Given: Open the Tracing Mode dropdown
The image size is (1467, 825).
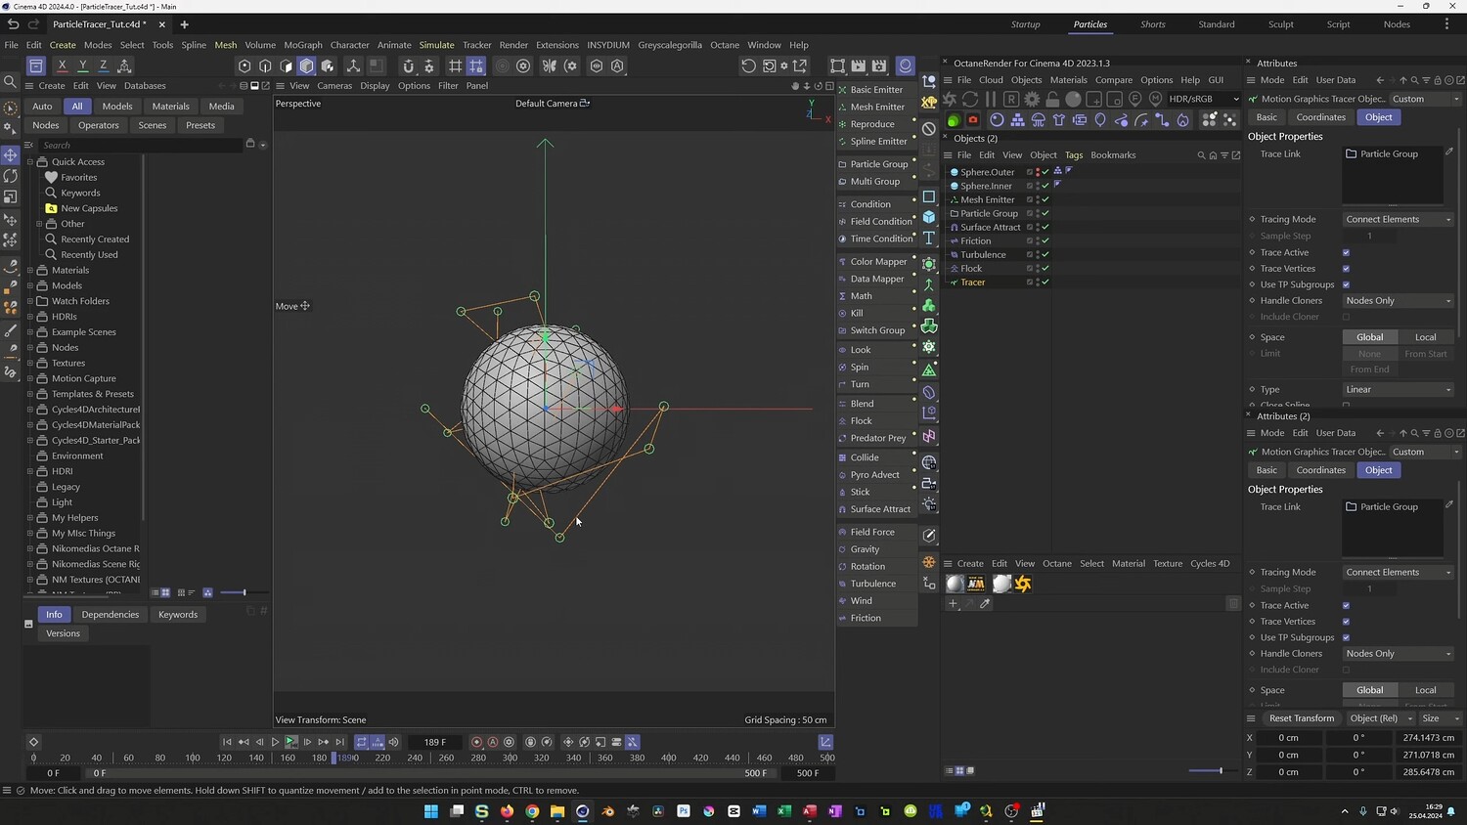Looking at the screenshot, I should coord(1398,220).
